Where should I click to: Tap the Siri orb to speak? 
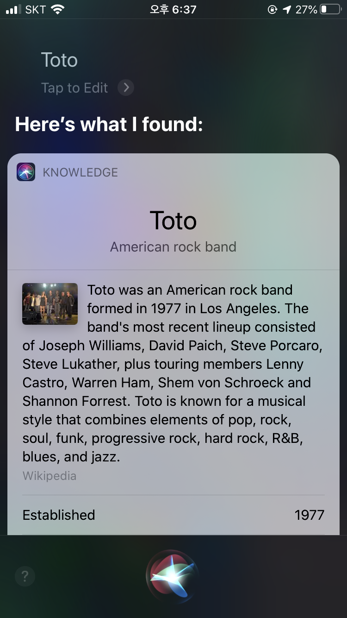tap(173, 575)
